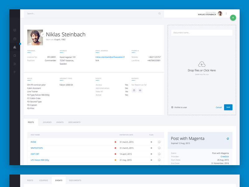Click the active person icon in the sidebar

[15, 47]
